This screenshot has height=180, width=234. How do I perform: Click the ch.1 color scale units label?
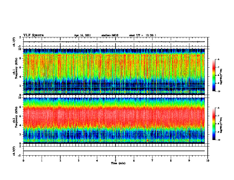pyautogui.click(x=221, y=77)
